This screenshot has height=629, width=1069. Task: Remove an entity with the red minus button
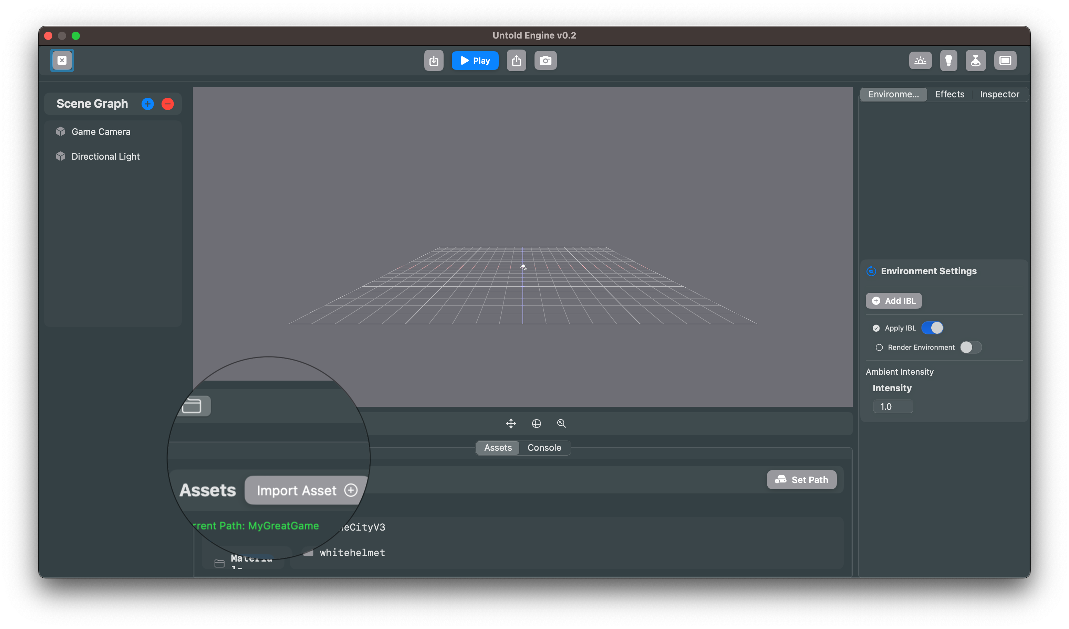tap(168, 104)
